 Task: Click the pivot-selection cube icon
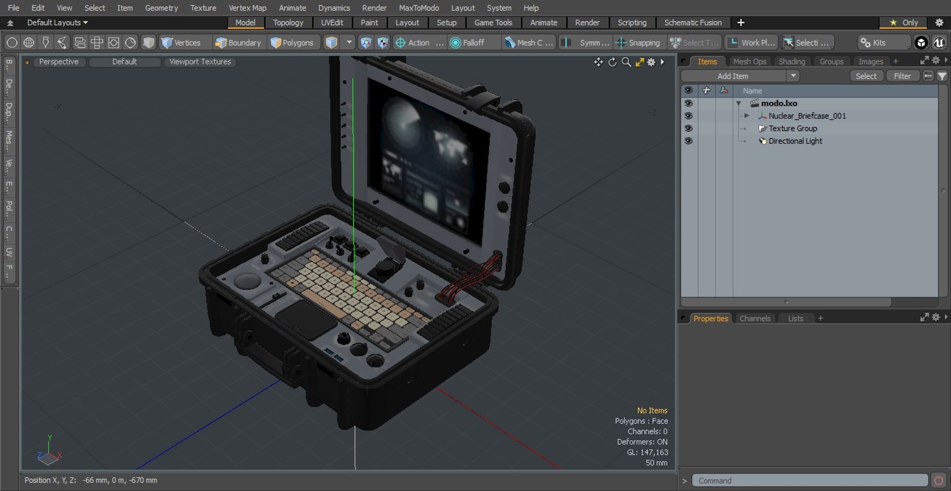[x=383, y=43]
